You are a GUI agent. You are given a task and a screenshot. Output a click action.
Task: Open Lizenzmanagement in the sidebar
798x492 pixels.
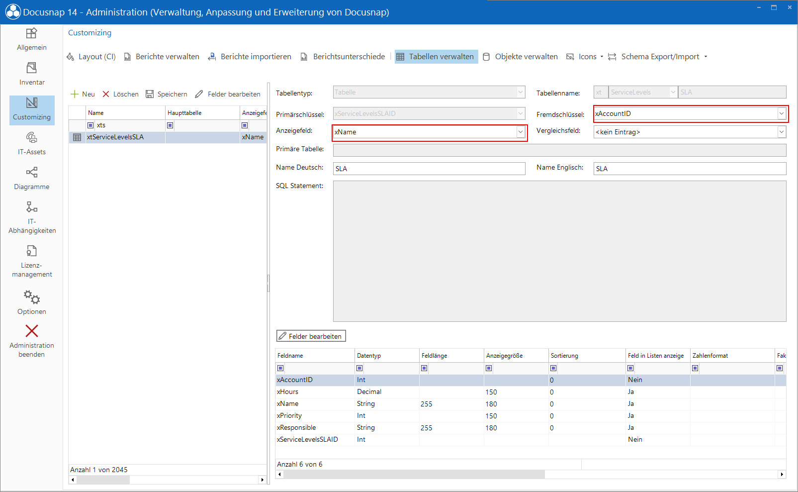[32, 262]
